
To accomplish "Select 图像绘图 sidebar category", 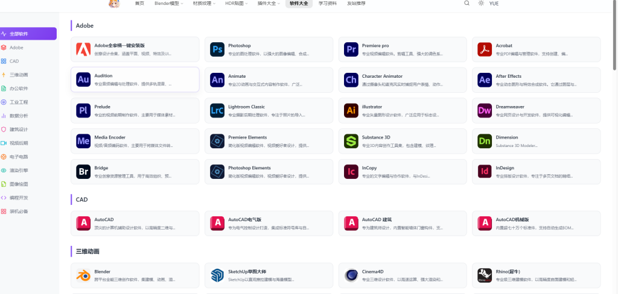I will click(x=28, y=184).
